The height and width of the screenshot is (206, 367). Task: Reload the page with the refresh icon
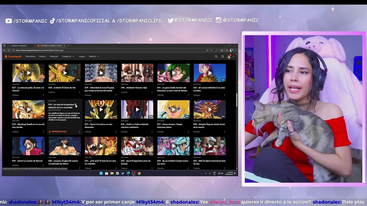tap(9, 50)
